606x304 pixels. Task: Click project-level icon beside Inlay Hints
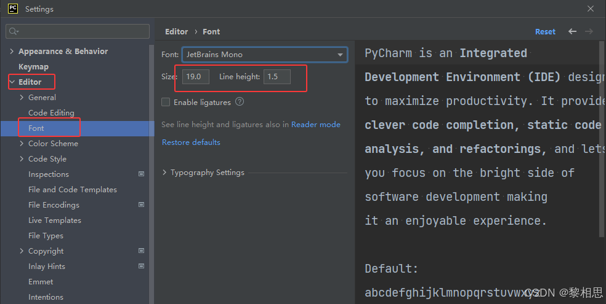point(142,267)
